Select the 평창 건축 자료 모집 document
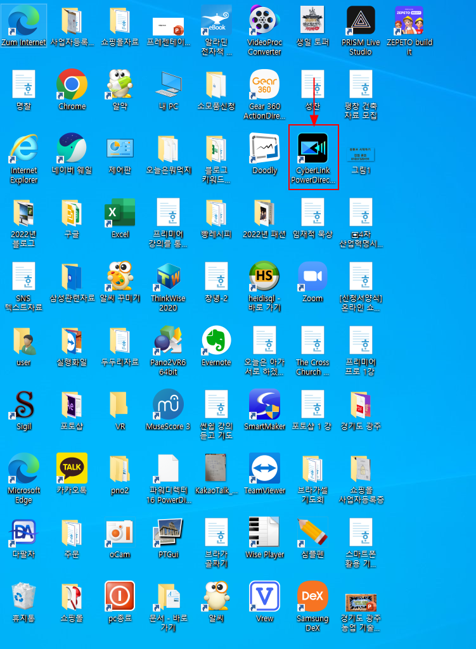This screenshot has height=649, width=476. tap(361, 84)
